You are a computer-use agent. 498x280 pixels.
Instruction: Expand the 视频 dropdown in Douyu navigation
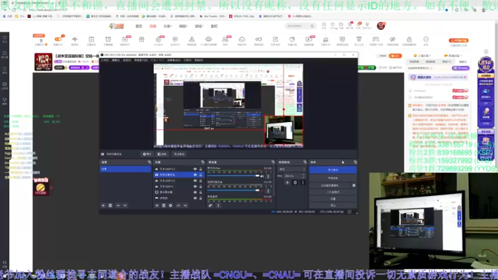click(x=183, y=26)
